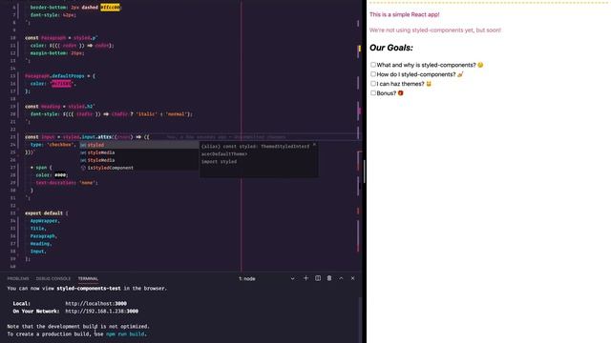The image size is (611, 343).
Task: Click 'Heading,' in the export list
Action: (x=41, y=244)
